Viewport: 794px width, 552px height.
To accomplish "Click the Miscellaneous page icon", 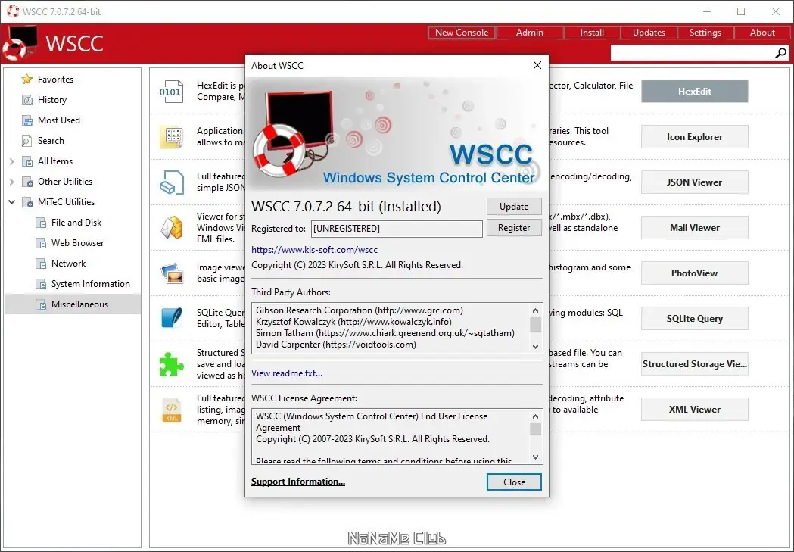I will click(41, 304).
